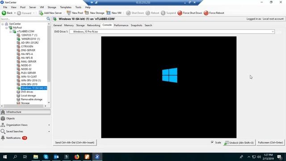Open File Explorer from taskbar

point(36,157)
